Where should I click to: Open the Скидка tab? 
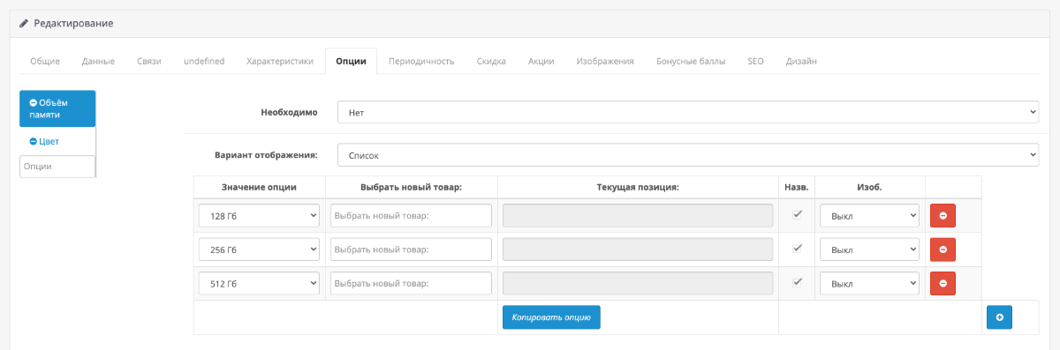point(491,61)
